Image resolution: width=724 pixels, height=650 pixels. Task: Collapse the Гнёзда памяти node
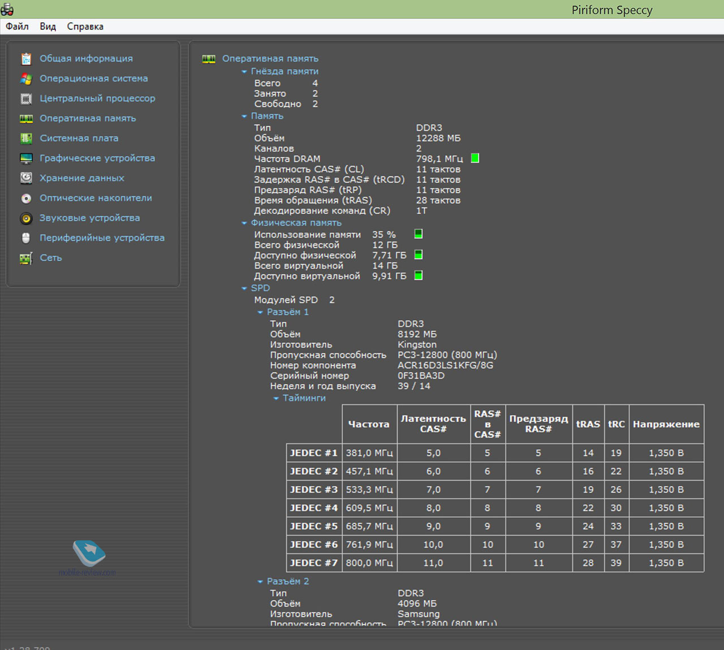pyautogui.click(x=244, y=72)
